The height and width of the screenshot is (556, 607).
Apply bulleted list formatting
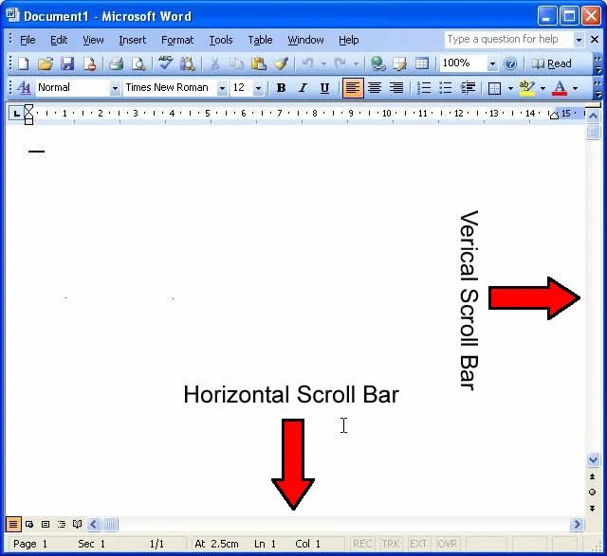click(446, 88)
